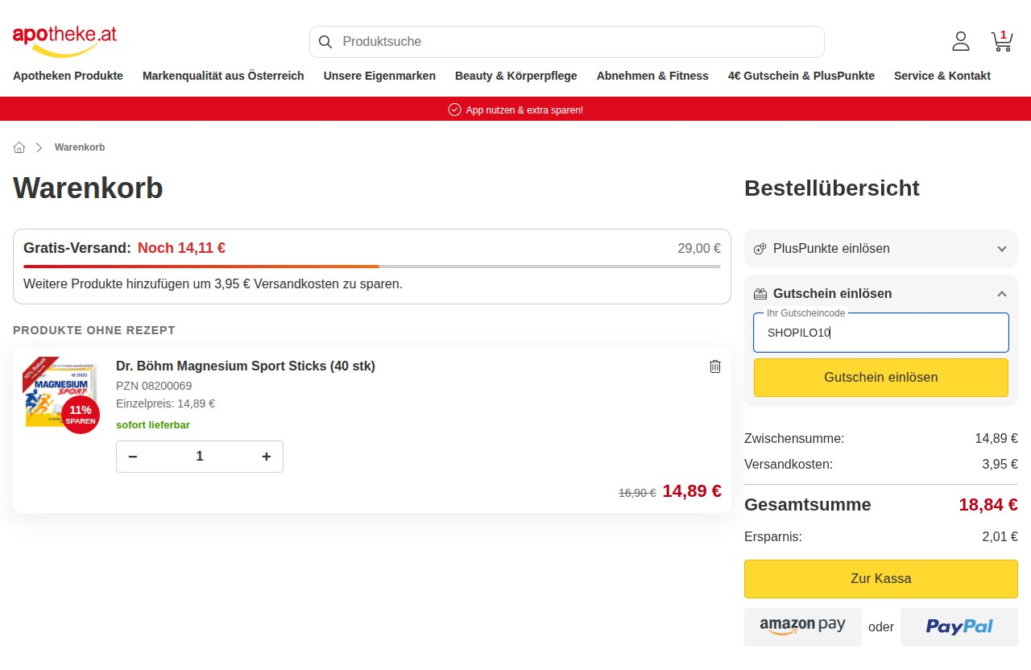
Task: Expand PlusPunkte einlösen section
Action: click(x=881, y=249)
